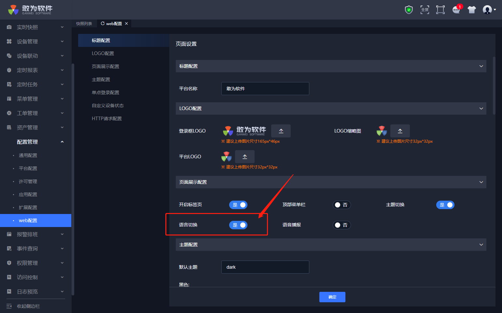The image size is (502, 313).
Task: Click the settings panel vertical scrollbar
Action: pyautogui.click(x=494, y=86)
